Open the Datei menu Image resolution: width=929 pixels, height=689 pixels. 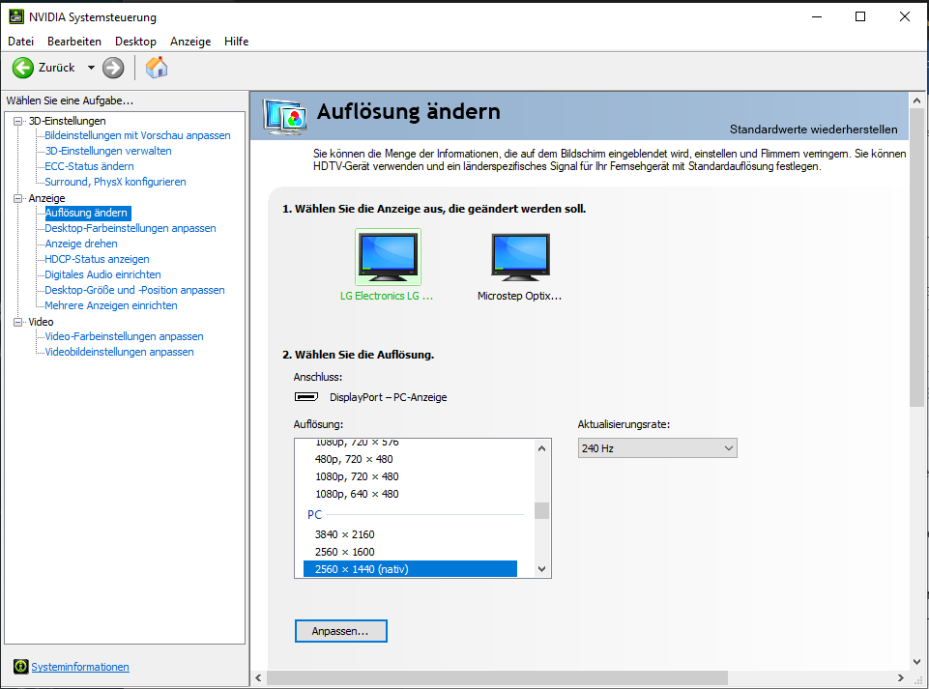pyautogui.click(x=20, y=42)
